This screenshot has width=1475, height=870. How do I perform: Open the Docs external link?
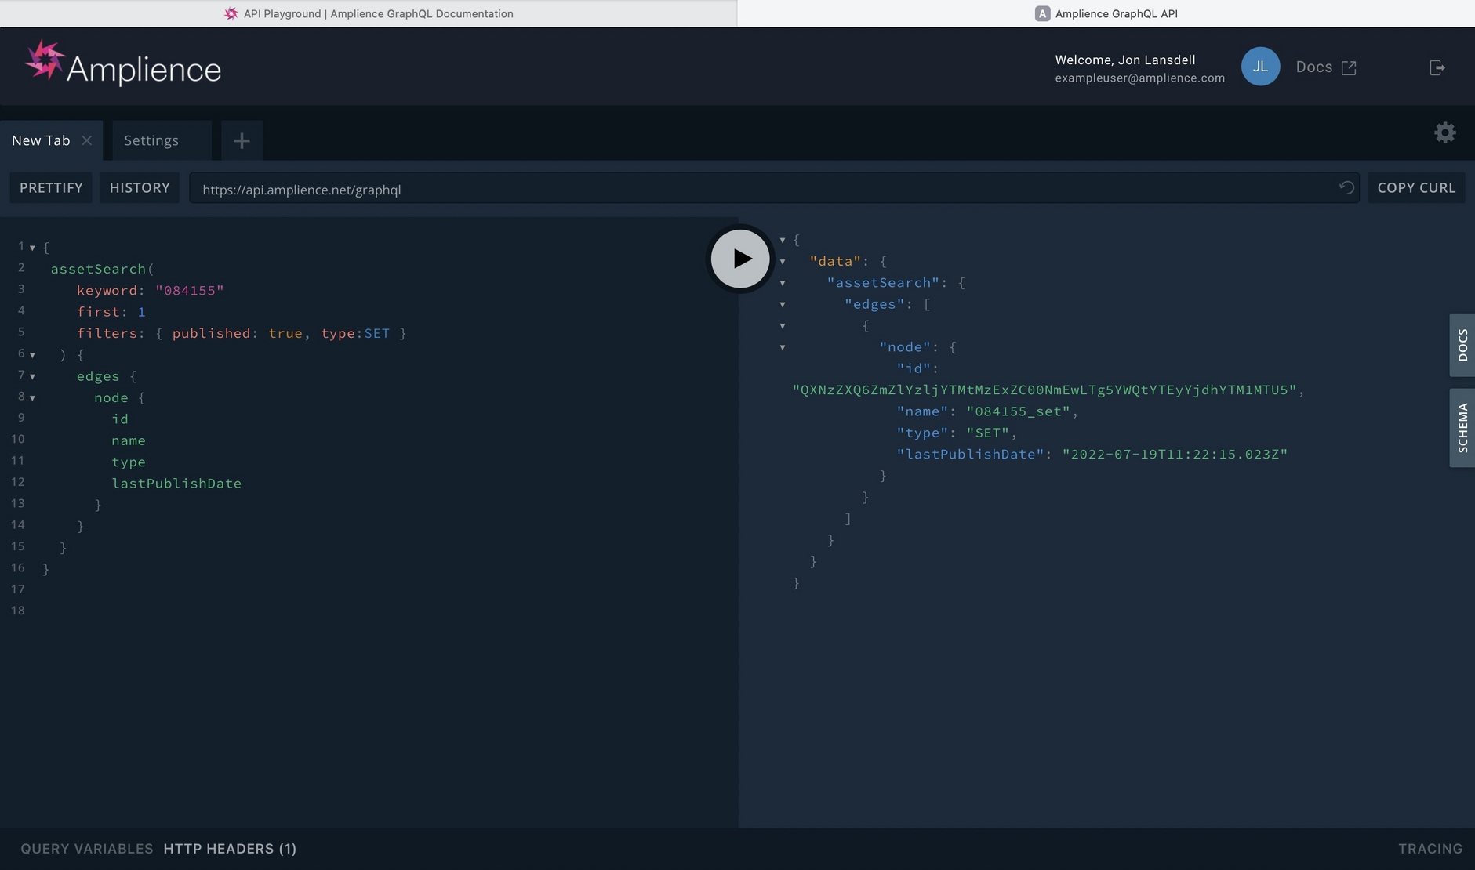click(1325, 67)
